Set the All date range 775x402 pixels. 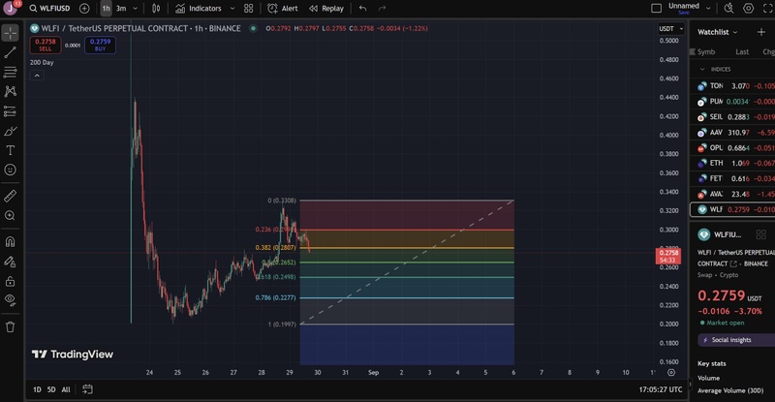click(x=66, y=389)
